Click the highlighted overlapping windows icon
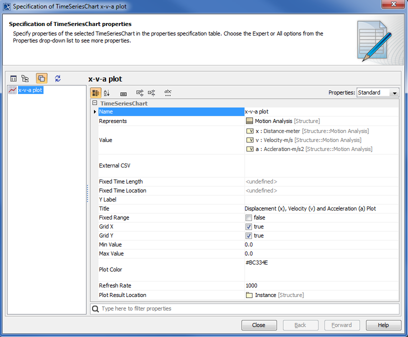408x337 pixels. click(41, 78)
